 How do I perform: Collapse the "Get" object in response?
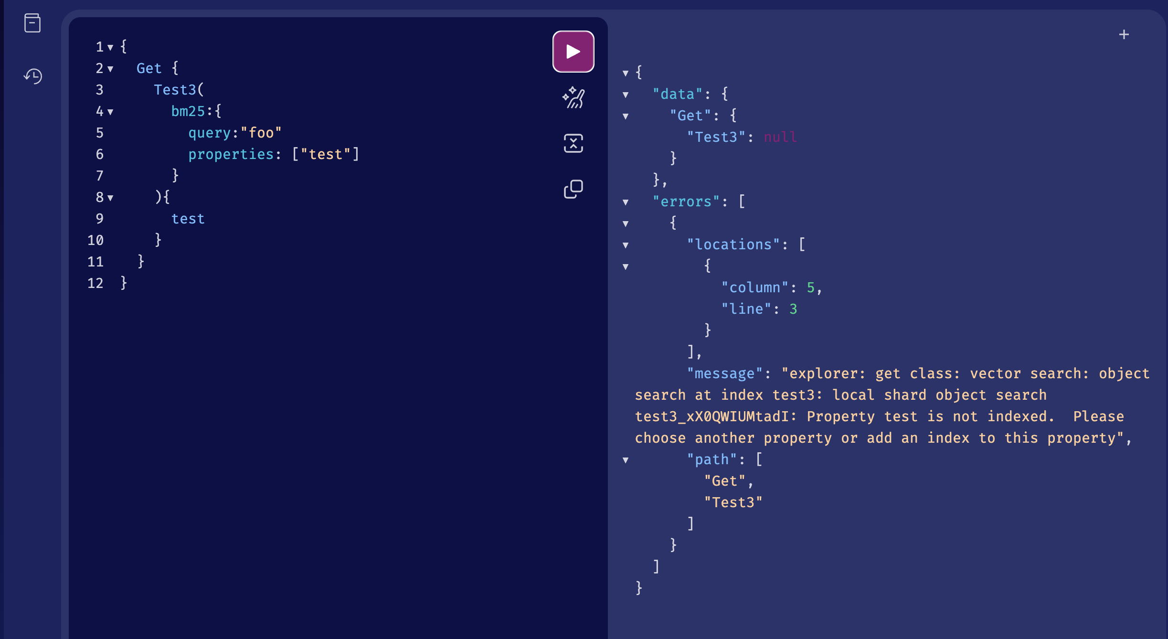coord(626,116)
